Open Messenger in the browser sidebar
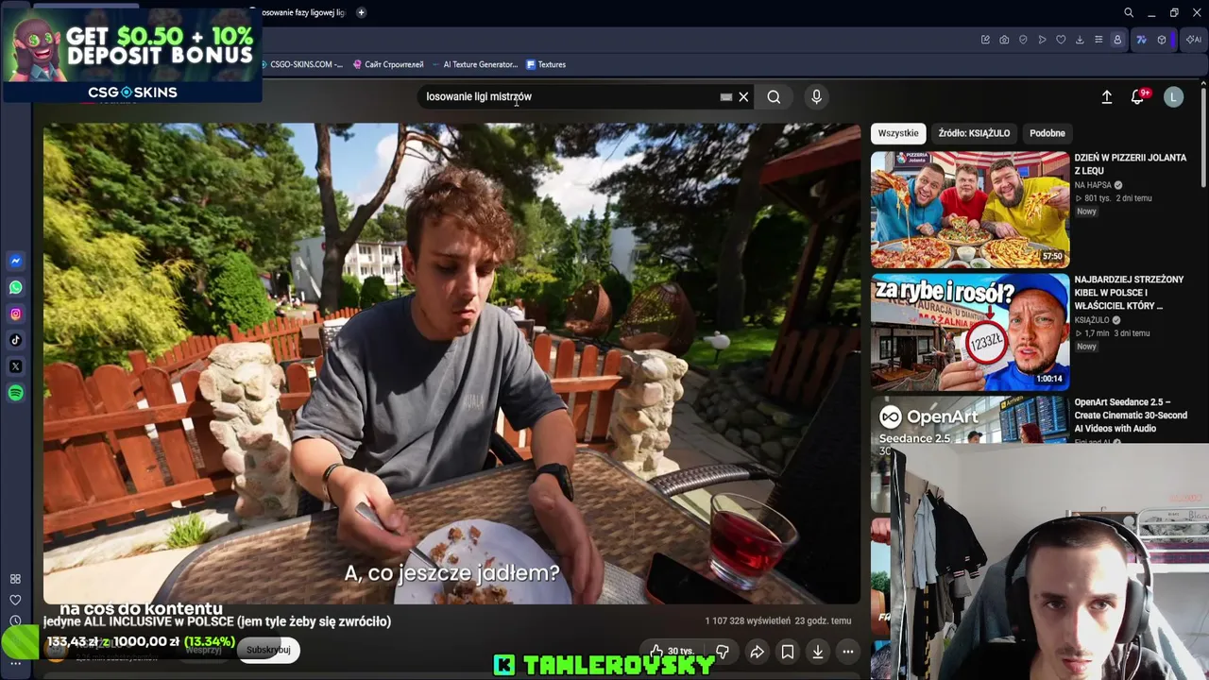Screen dimensions: 1209x680 15,261
